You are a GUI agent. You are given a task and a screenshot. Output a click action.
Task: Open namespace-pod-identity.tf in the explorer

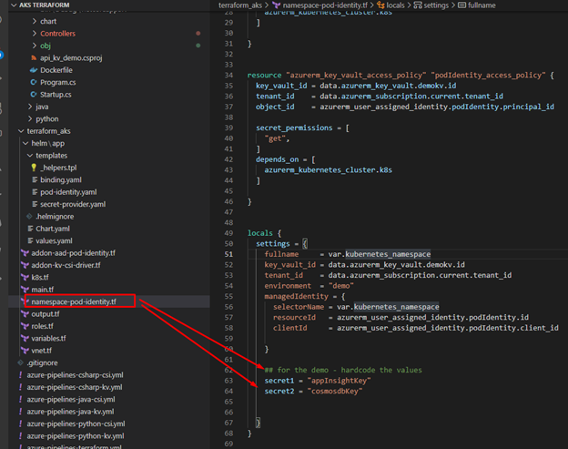pyautogui.click(x=74, y=301)
